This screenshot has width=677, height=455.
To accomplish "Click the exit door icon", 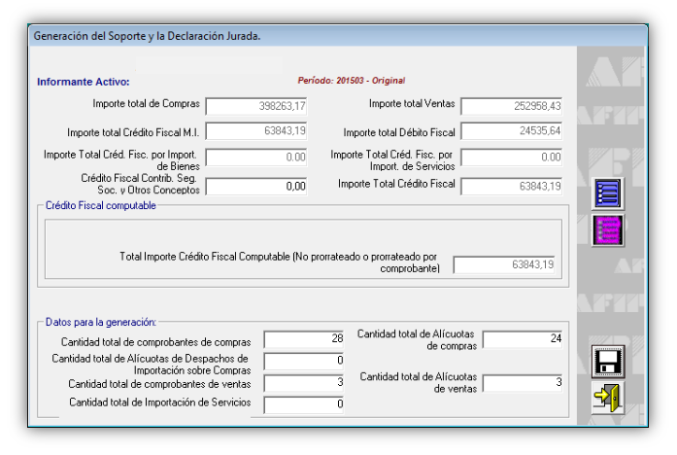I will (608, 399).
